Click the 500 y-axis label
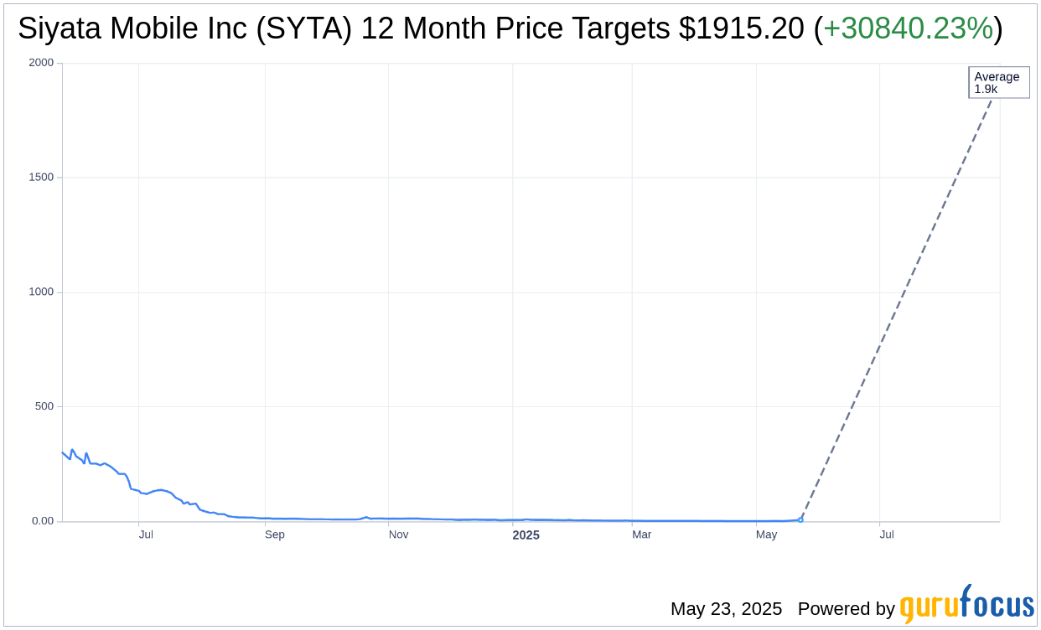This screenshot has width=1041, height=630. tap(44, 406)
